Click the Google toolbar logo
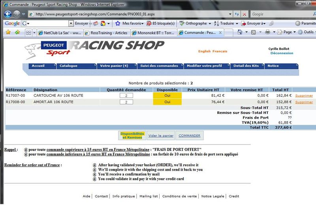The width and height of the screenshot is (316, 209). point(12,23)
